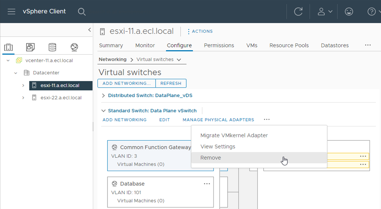Screen dimensions: 381x209
Task: Click the search magnifier icon
Action: tap(82, 12)
